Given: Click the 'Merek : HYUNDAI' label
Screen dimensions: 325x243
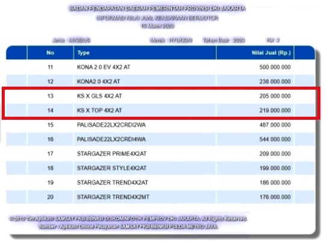Looking at the screenshot, I should pos(171,40).
